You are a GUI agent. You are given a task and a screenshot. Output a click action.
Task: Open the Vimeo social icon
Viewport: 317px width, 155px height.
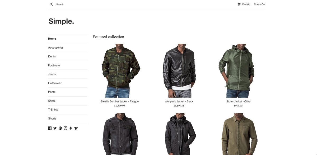click(76, 128)
